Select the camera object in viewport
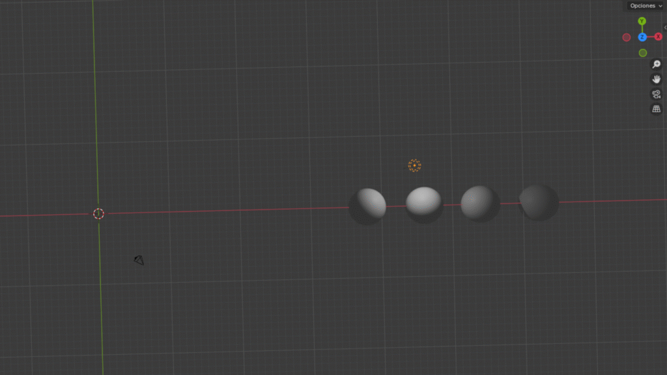667x375 pixels. [139, 260]
